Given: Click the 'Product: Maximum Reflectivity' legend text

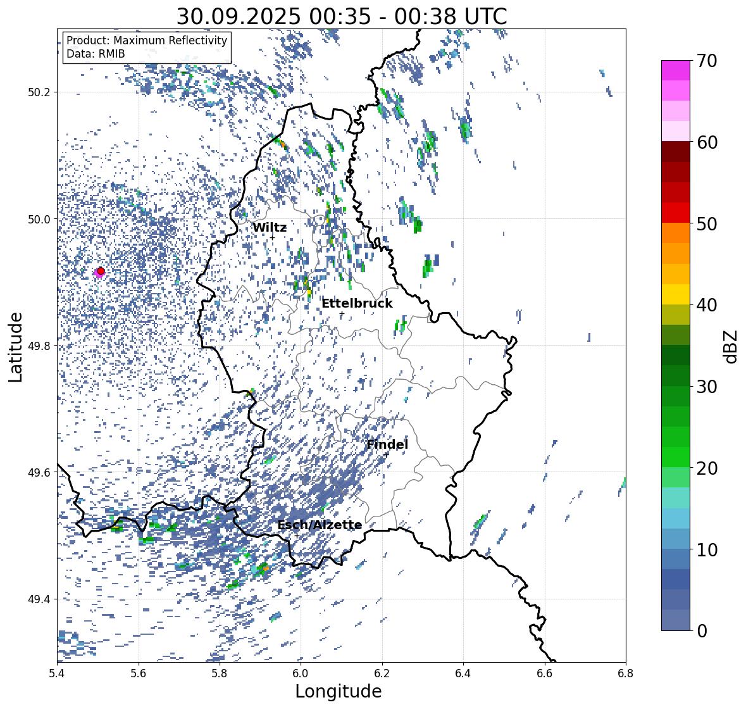Looking at the screenshot, I should [x=147, y=41].
